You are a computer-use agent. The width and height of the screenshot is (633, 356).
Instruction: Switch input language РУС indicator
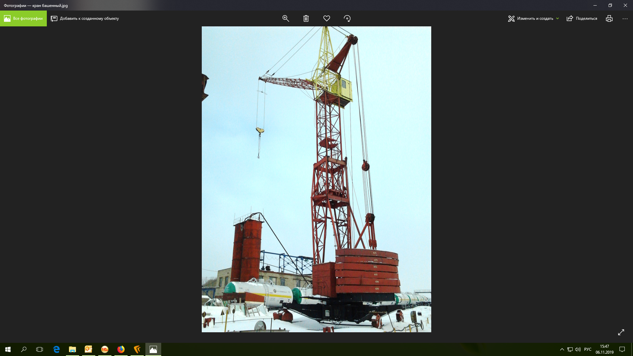point(588,349)
